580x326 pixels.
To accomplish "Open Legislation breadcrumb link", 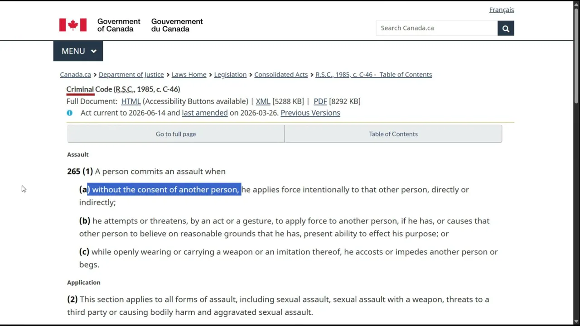I will point(230,74).
